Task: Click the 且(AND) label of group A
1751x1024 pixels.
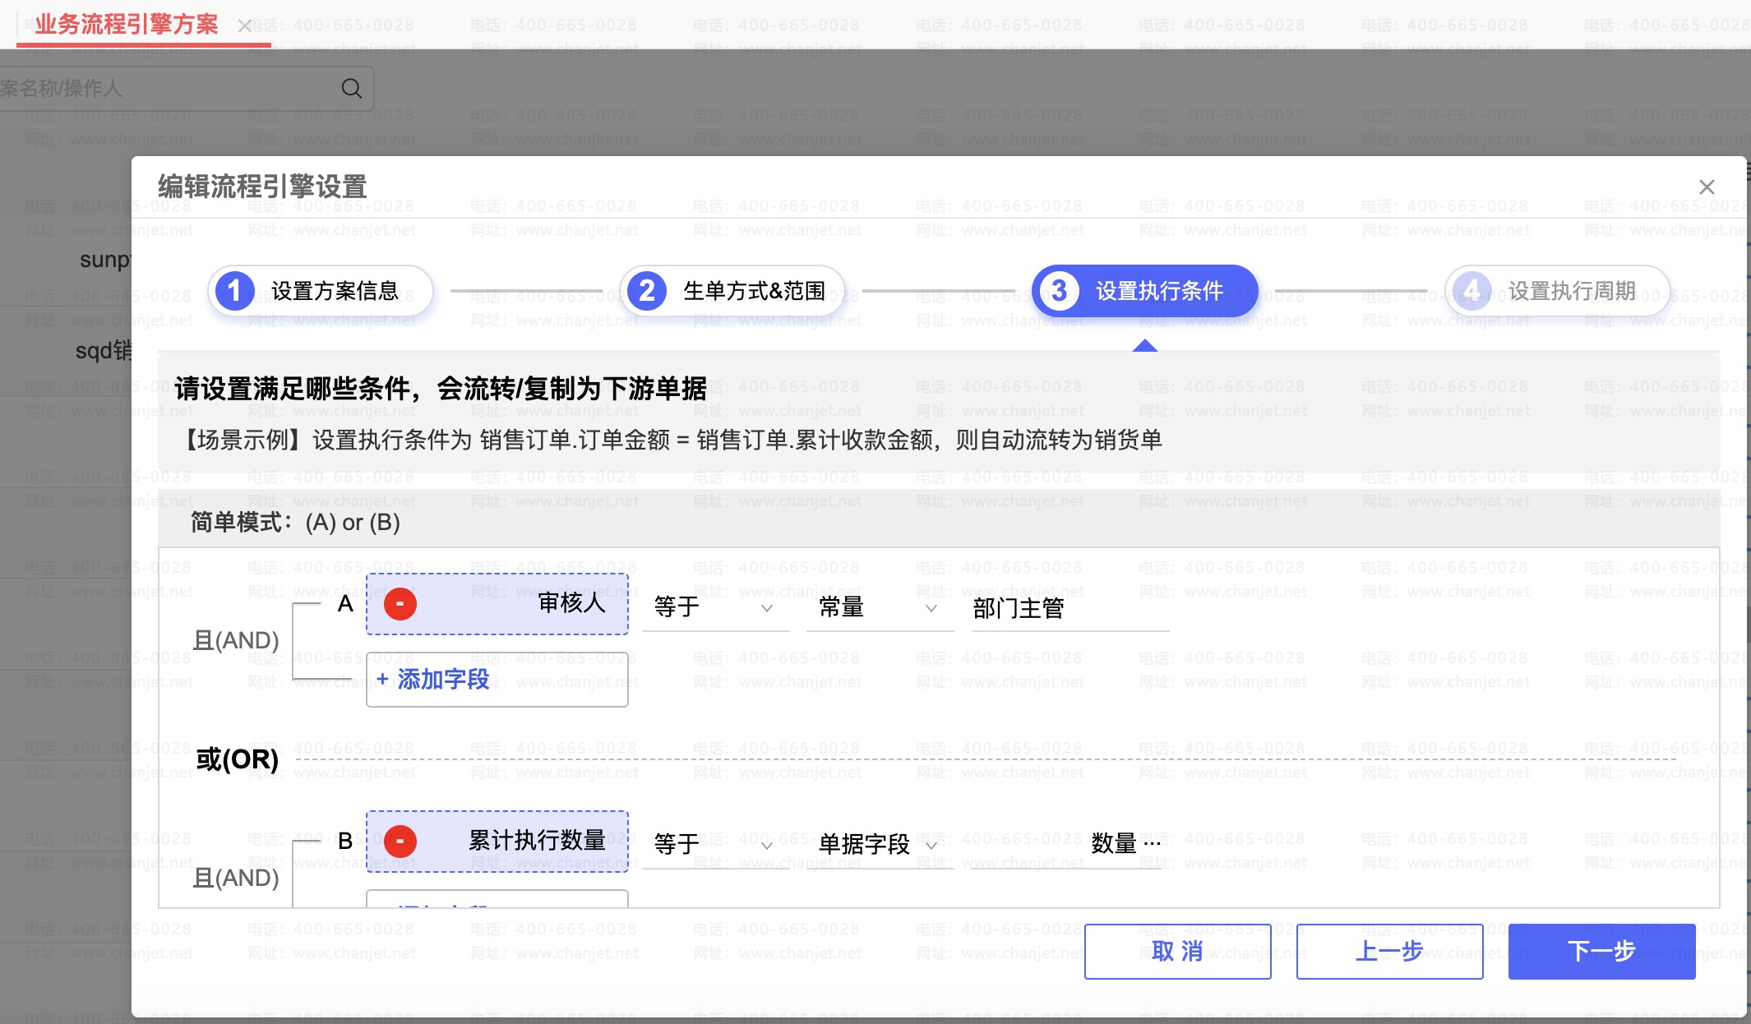Action: coord(235,640)
